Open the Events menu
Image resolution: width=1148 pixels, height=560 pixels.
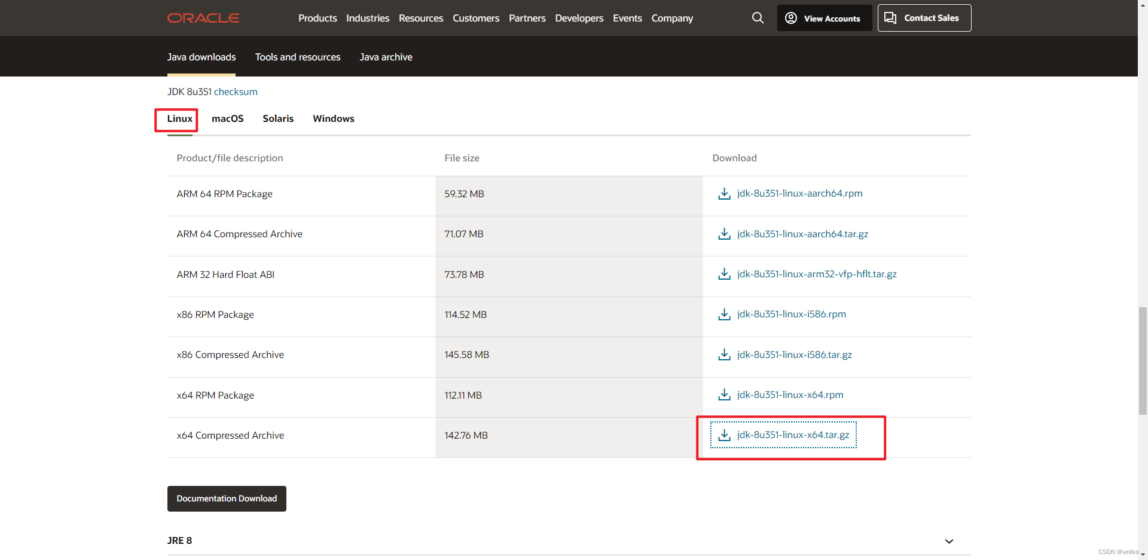[x=627, y=18]
